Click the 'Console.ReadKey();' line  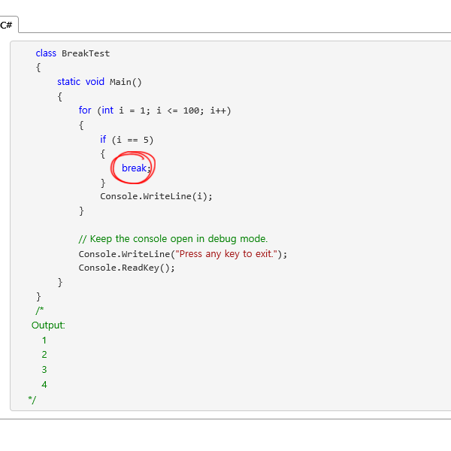126,268
